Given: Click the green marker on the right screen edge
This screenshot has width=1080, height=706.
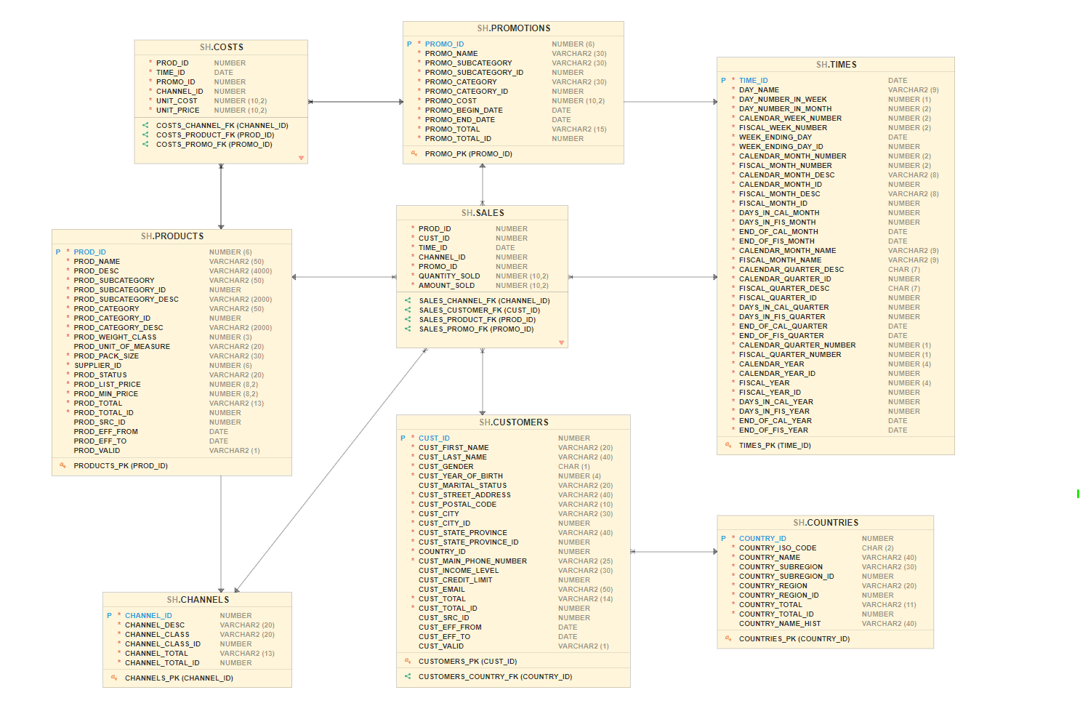Looking at the screenshot, I should [x=1079, y=492].
